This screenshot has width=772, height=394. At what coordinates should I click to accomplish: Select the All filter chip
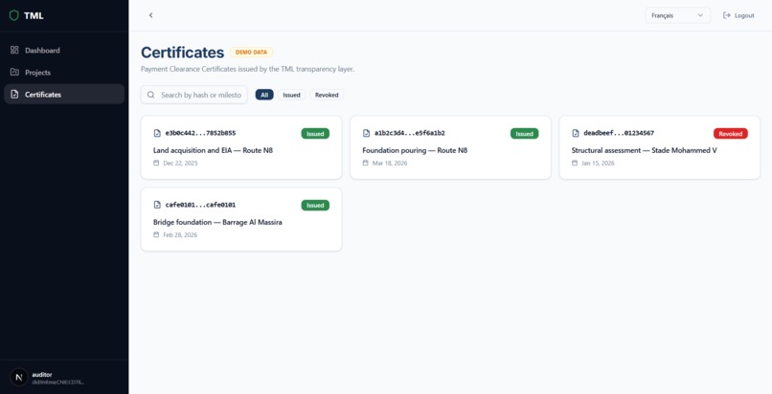(264, 95)
